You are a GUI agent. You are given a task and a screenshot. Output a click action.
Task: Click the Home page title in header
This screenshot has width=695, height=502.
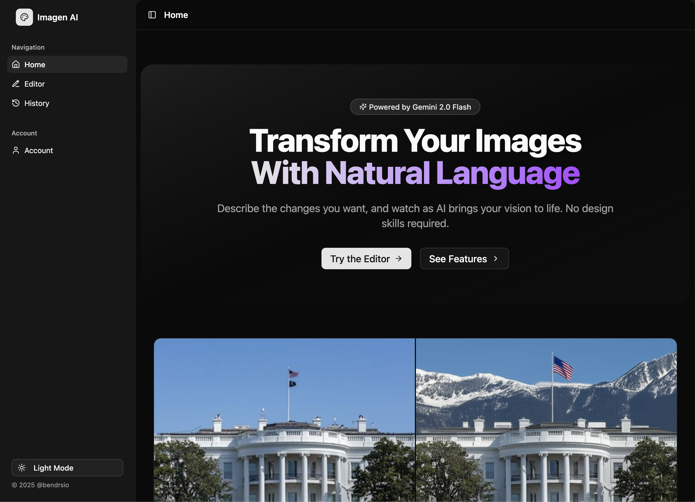coord(176,15)
